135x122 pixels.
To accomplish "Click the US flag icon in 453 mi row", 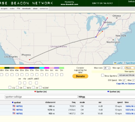I will pos(14,113).
